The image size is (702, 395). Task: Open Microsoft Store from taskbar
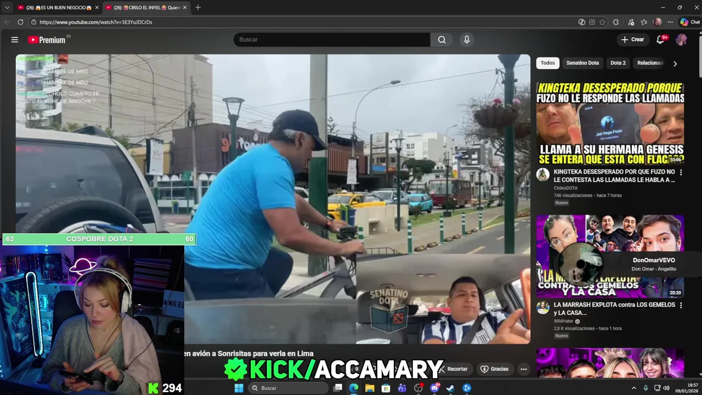[386, 388]
